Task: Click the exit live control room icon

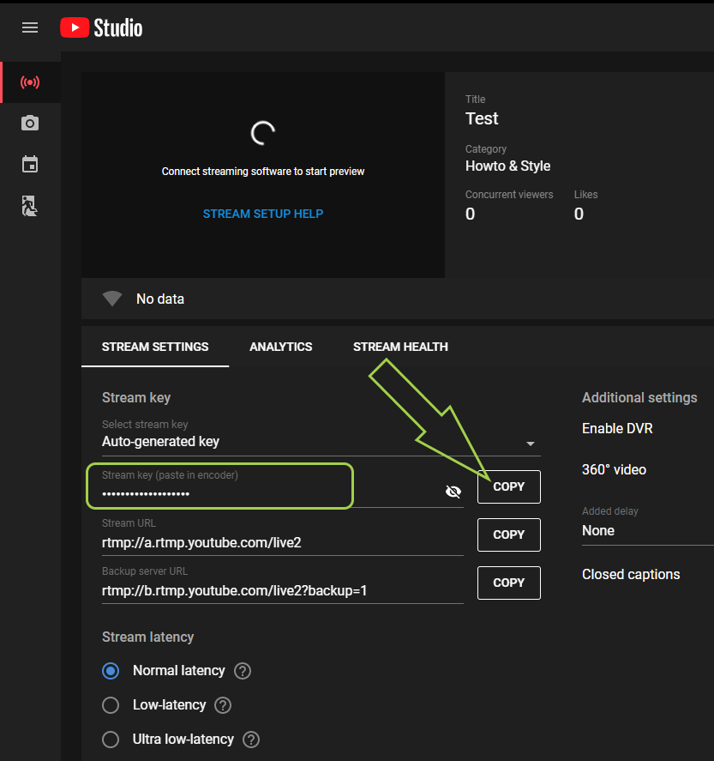Action: (29, 206)
